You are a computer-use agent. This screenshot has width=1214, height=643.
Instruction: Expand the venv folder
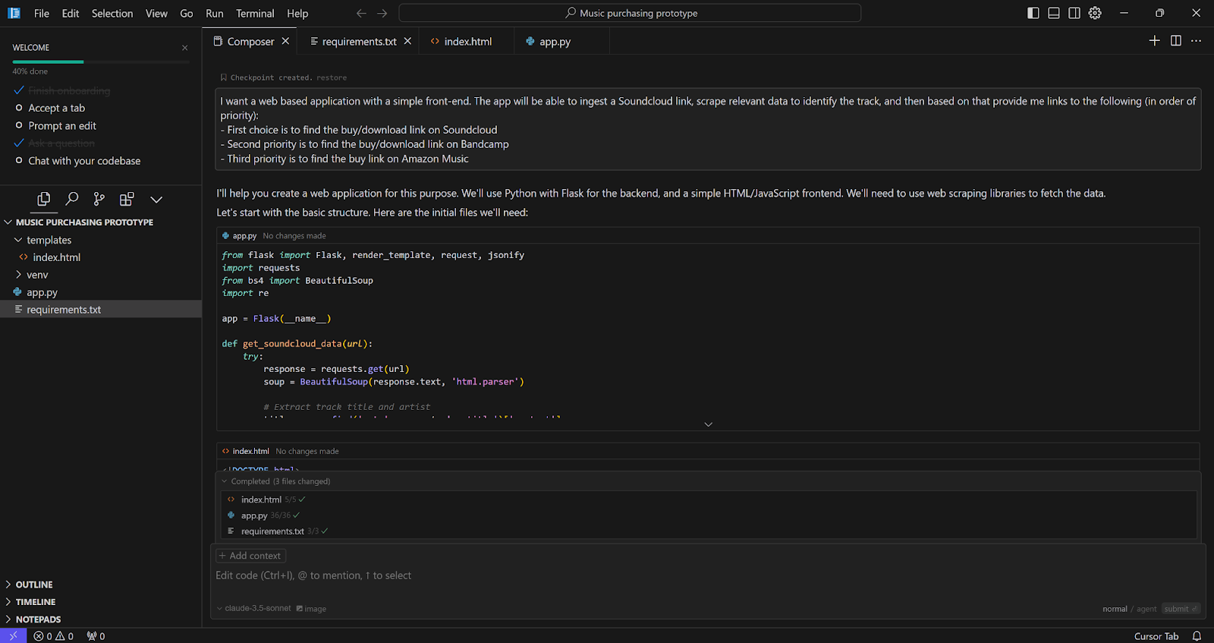point(101,275)
